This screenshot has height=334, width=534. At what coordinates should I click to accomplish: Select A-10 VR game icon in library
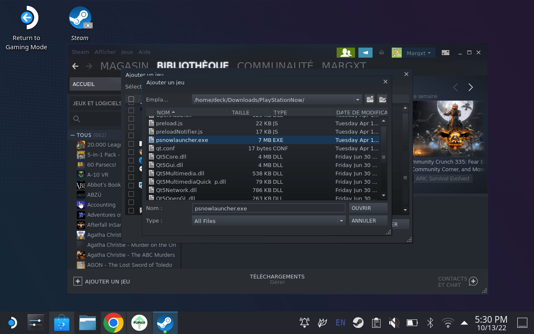[x=81, y=175]
